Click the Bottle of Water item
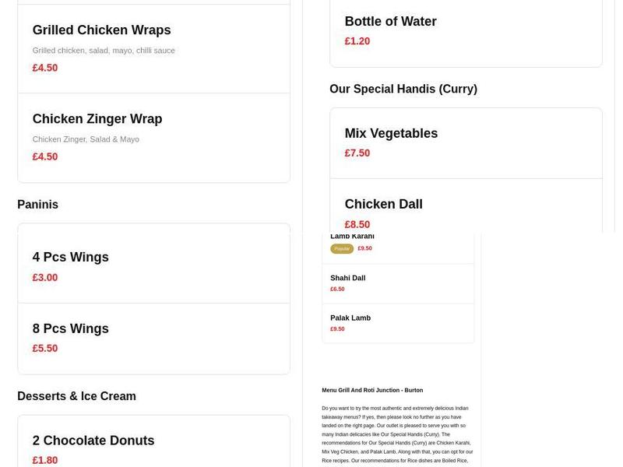 [390, 22]
